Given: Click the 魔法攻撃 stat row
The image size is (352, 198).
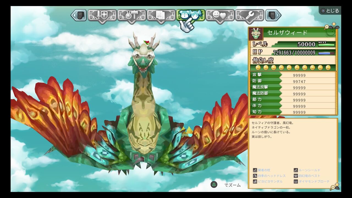Looking at the screenshot, I should click(x=293, y=87).
